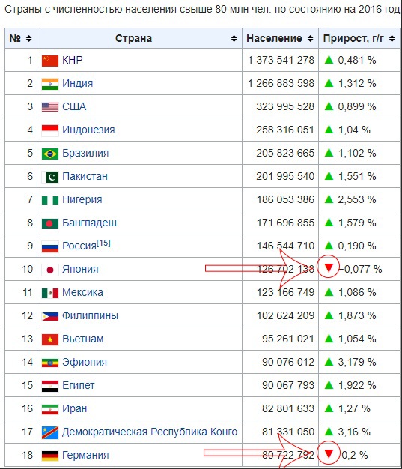The width and height of the screenshot is (402, 469).
Task: Click the Japan flag icon
Action: pos(50,270)
